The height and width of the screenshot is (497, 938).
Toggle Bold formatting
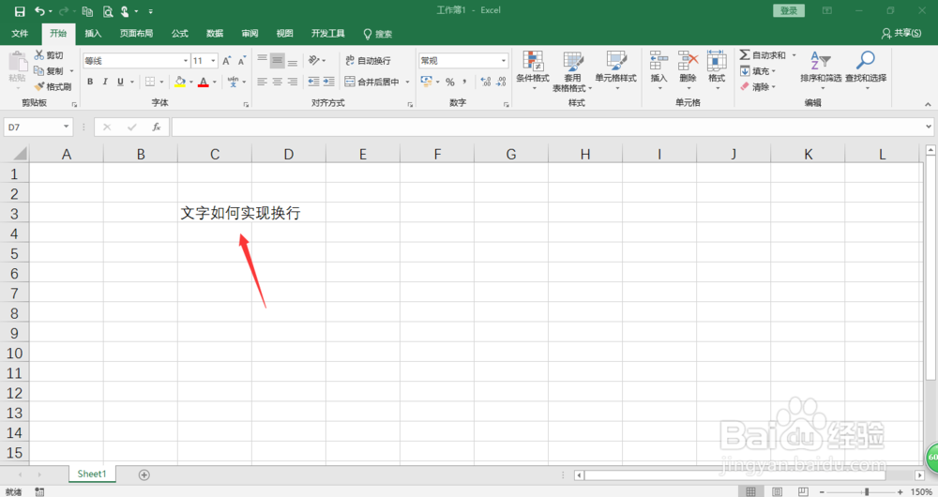point(90,82)
